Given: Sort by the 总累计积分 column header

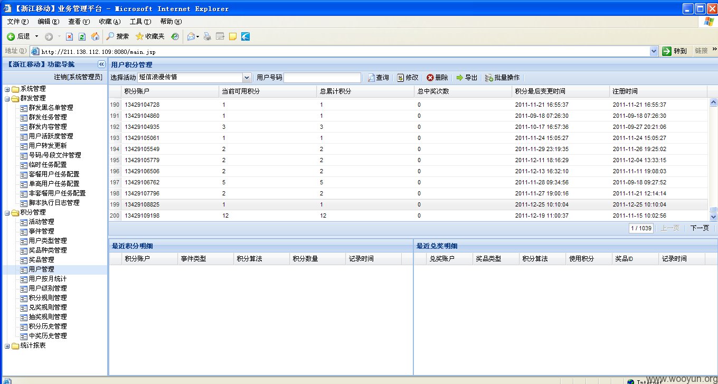Looking at the screenshot, I should (365, 91).
